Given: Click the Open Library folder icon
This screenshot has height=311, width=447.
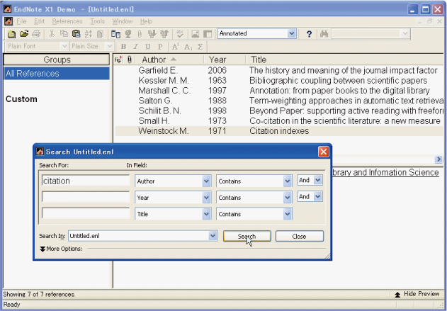Looking at the screenshot, I should click(x=24, y=34).
